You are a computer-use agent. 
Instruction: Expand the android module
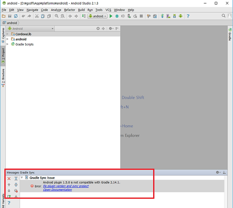(x=7, y=39)
